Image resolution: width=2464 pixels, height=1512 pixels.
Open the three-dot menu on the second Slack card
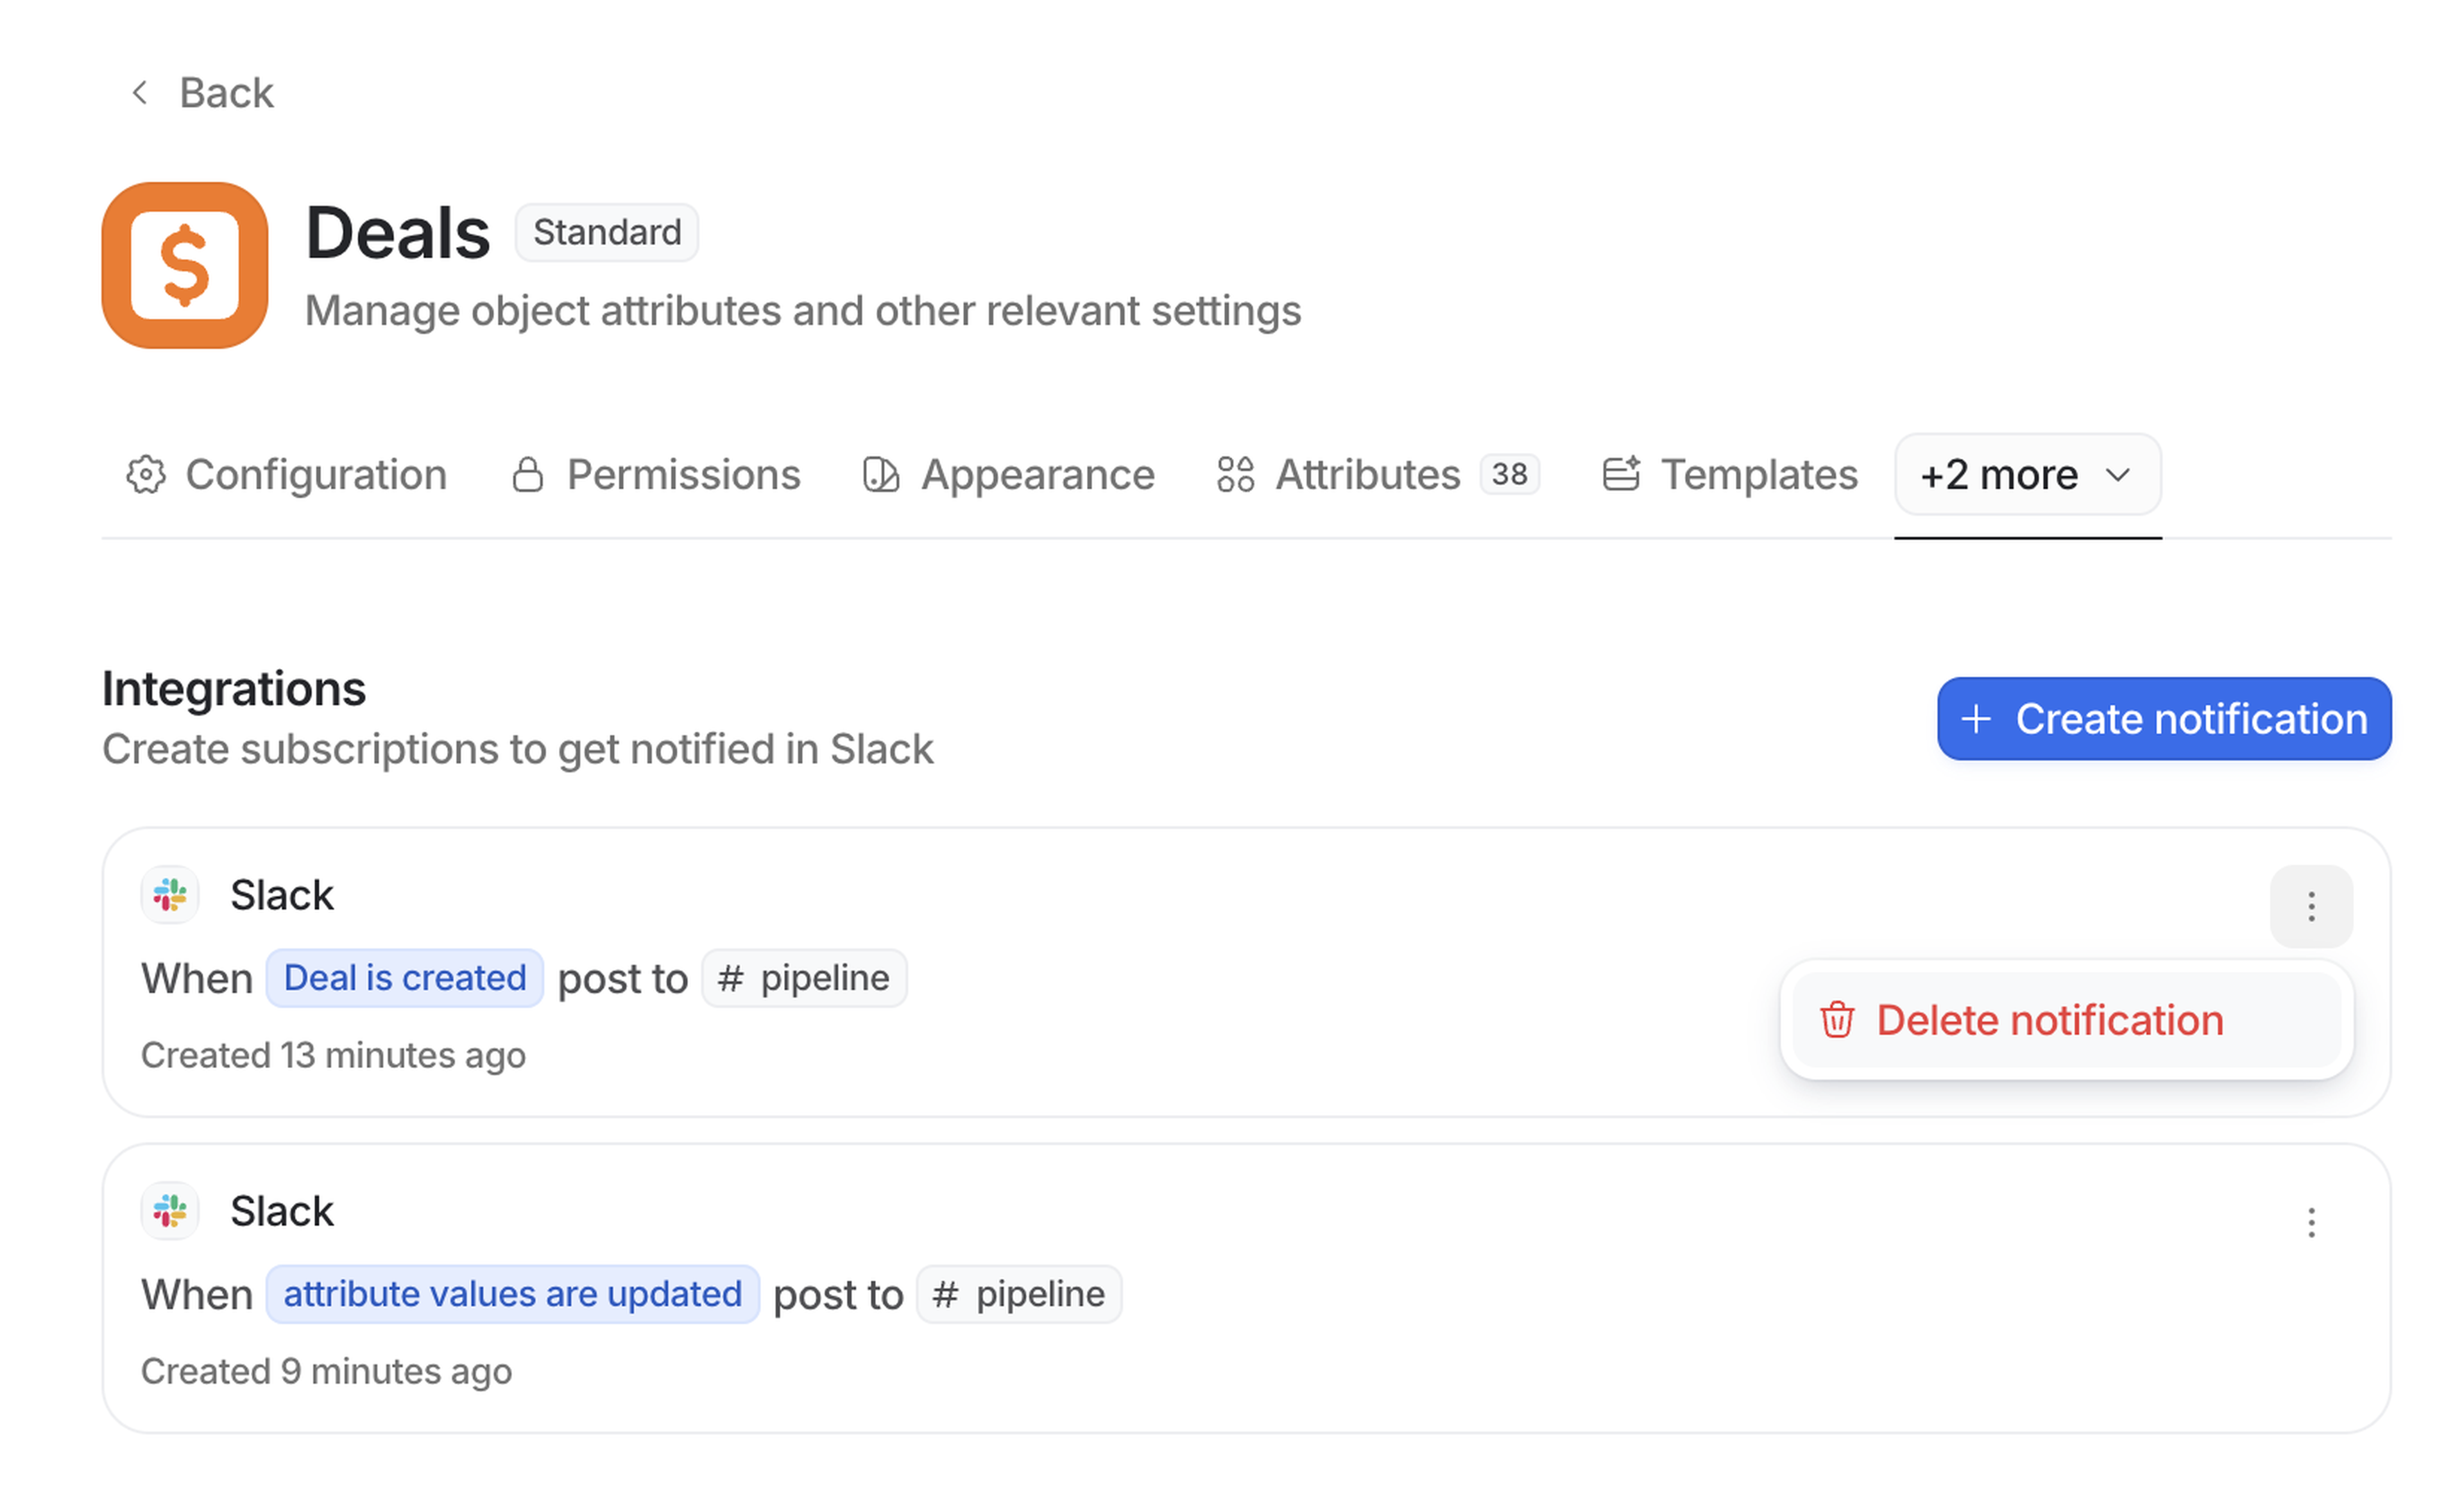[x=2311, y=1222]
